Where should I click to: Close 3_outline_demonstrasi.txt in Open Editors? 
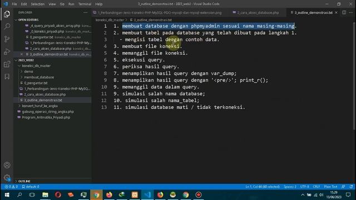click(x=22, y=54)
